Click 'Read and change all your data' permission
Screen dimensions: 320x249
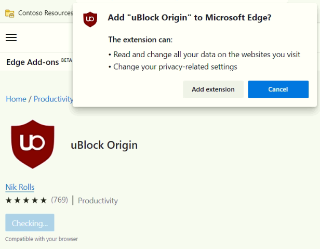tap(207, 55)
